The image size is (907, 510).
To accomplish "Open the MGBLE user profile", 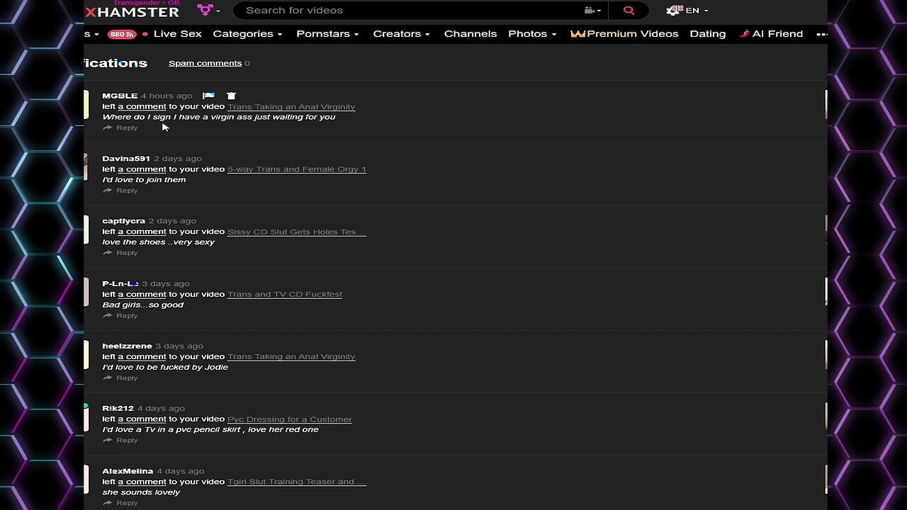I will coord(120,96).
